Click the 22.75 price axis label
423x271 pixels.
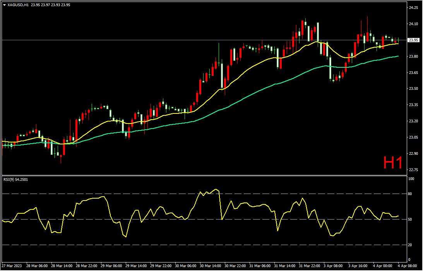tap(413, 170)
